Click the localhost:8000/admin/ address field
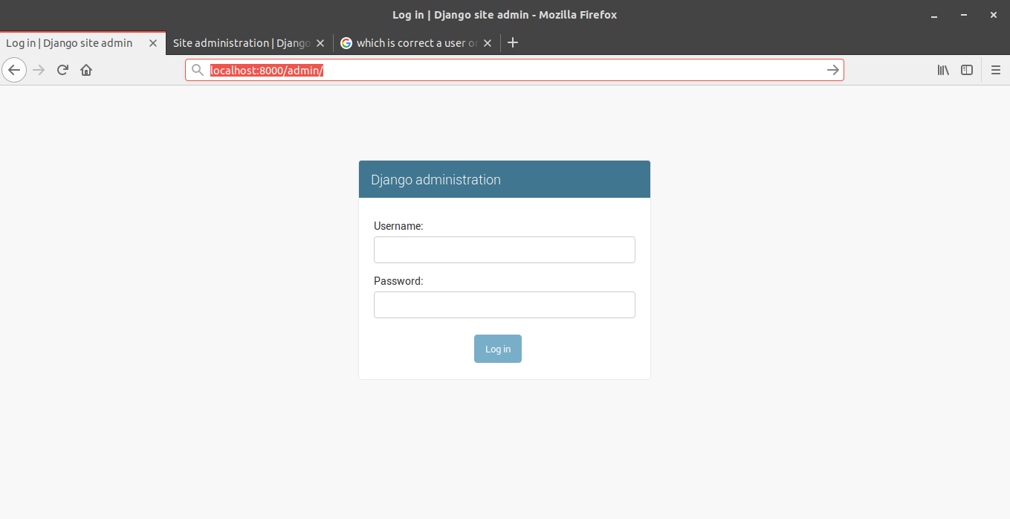 pos(515,70)
